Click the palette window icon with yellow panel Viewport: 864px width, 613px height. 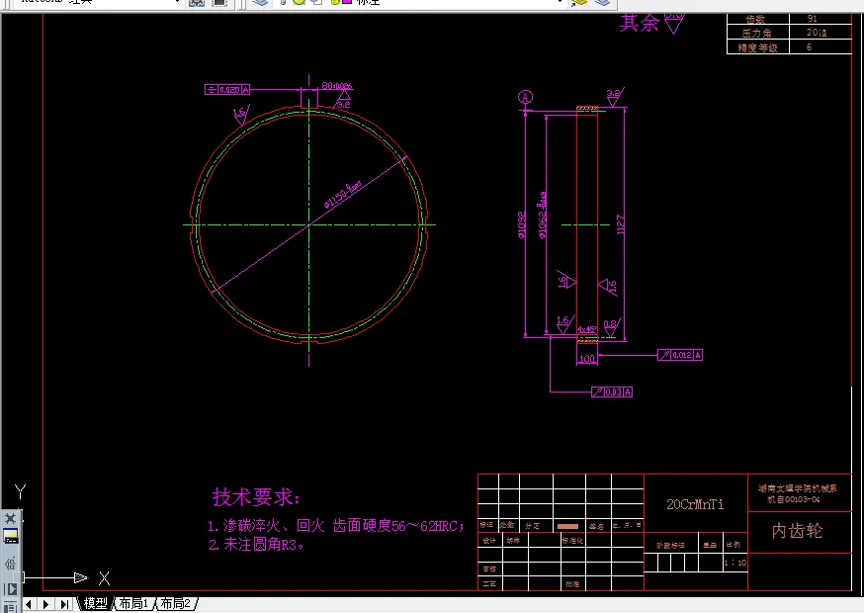(11, 536)
